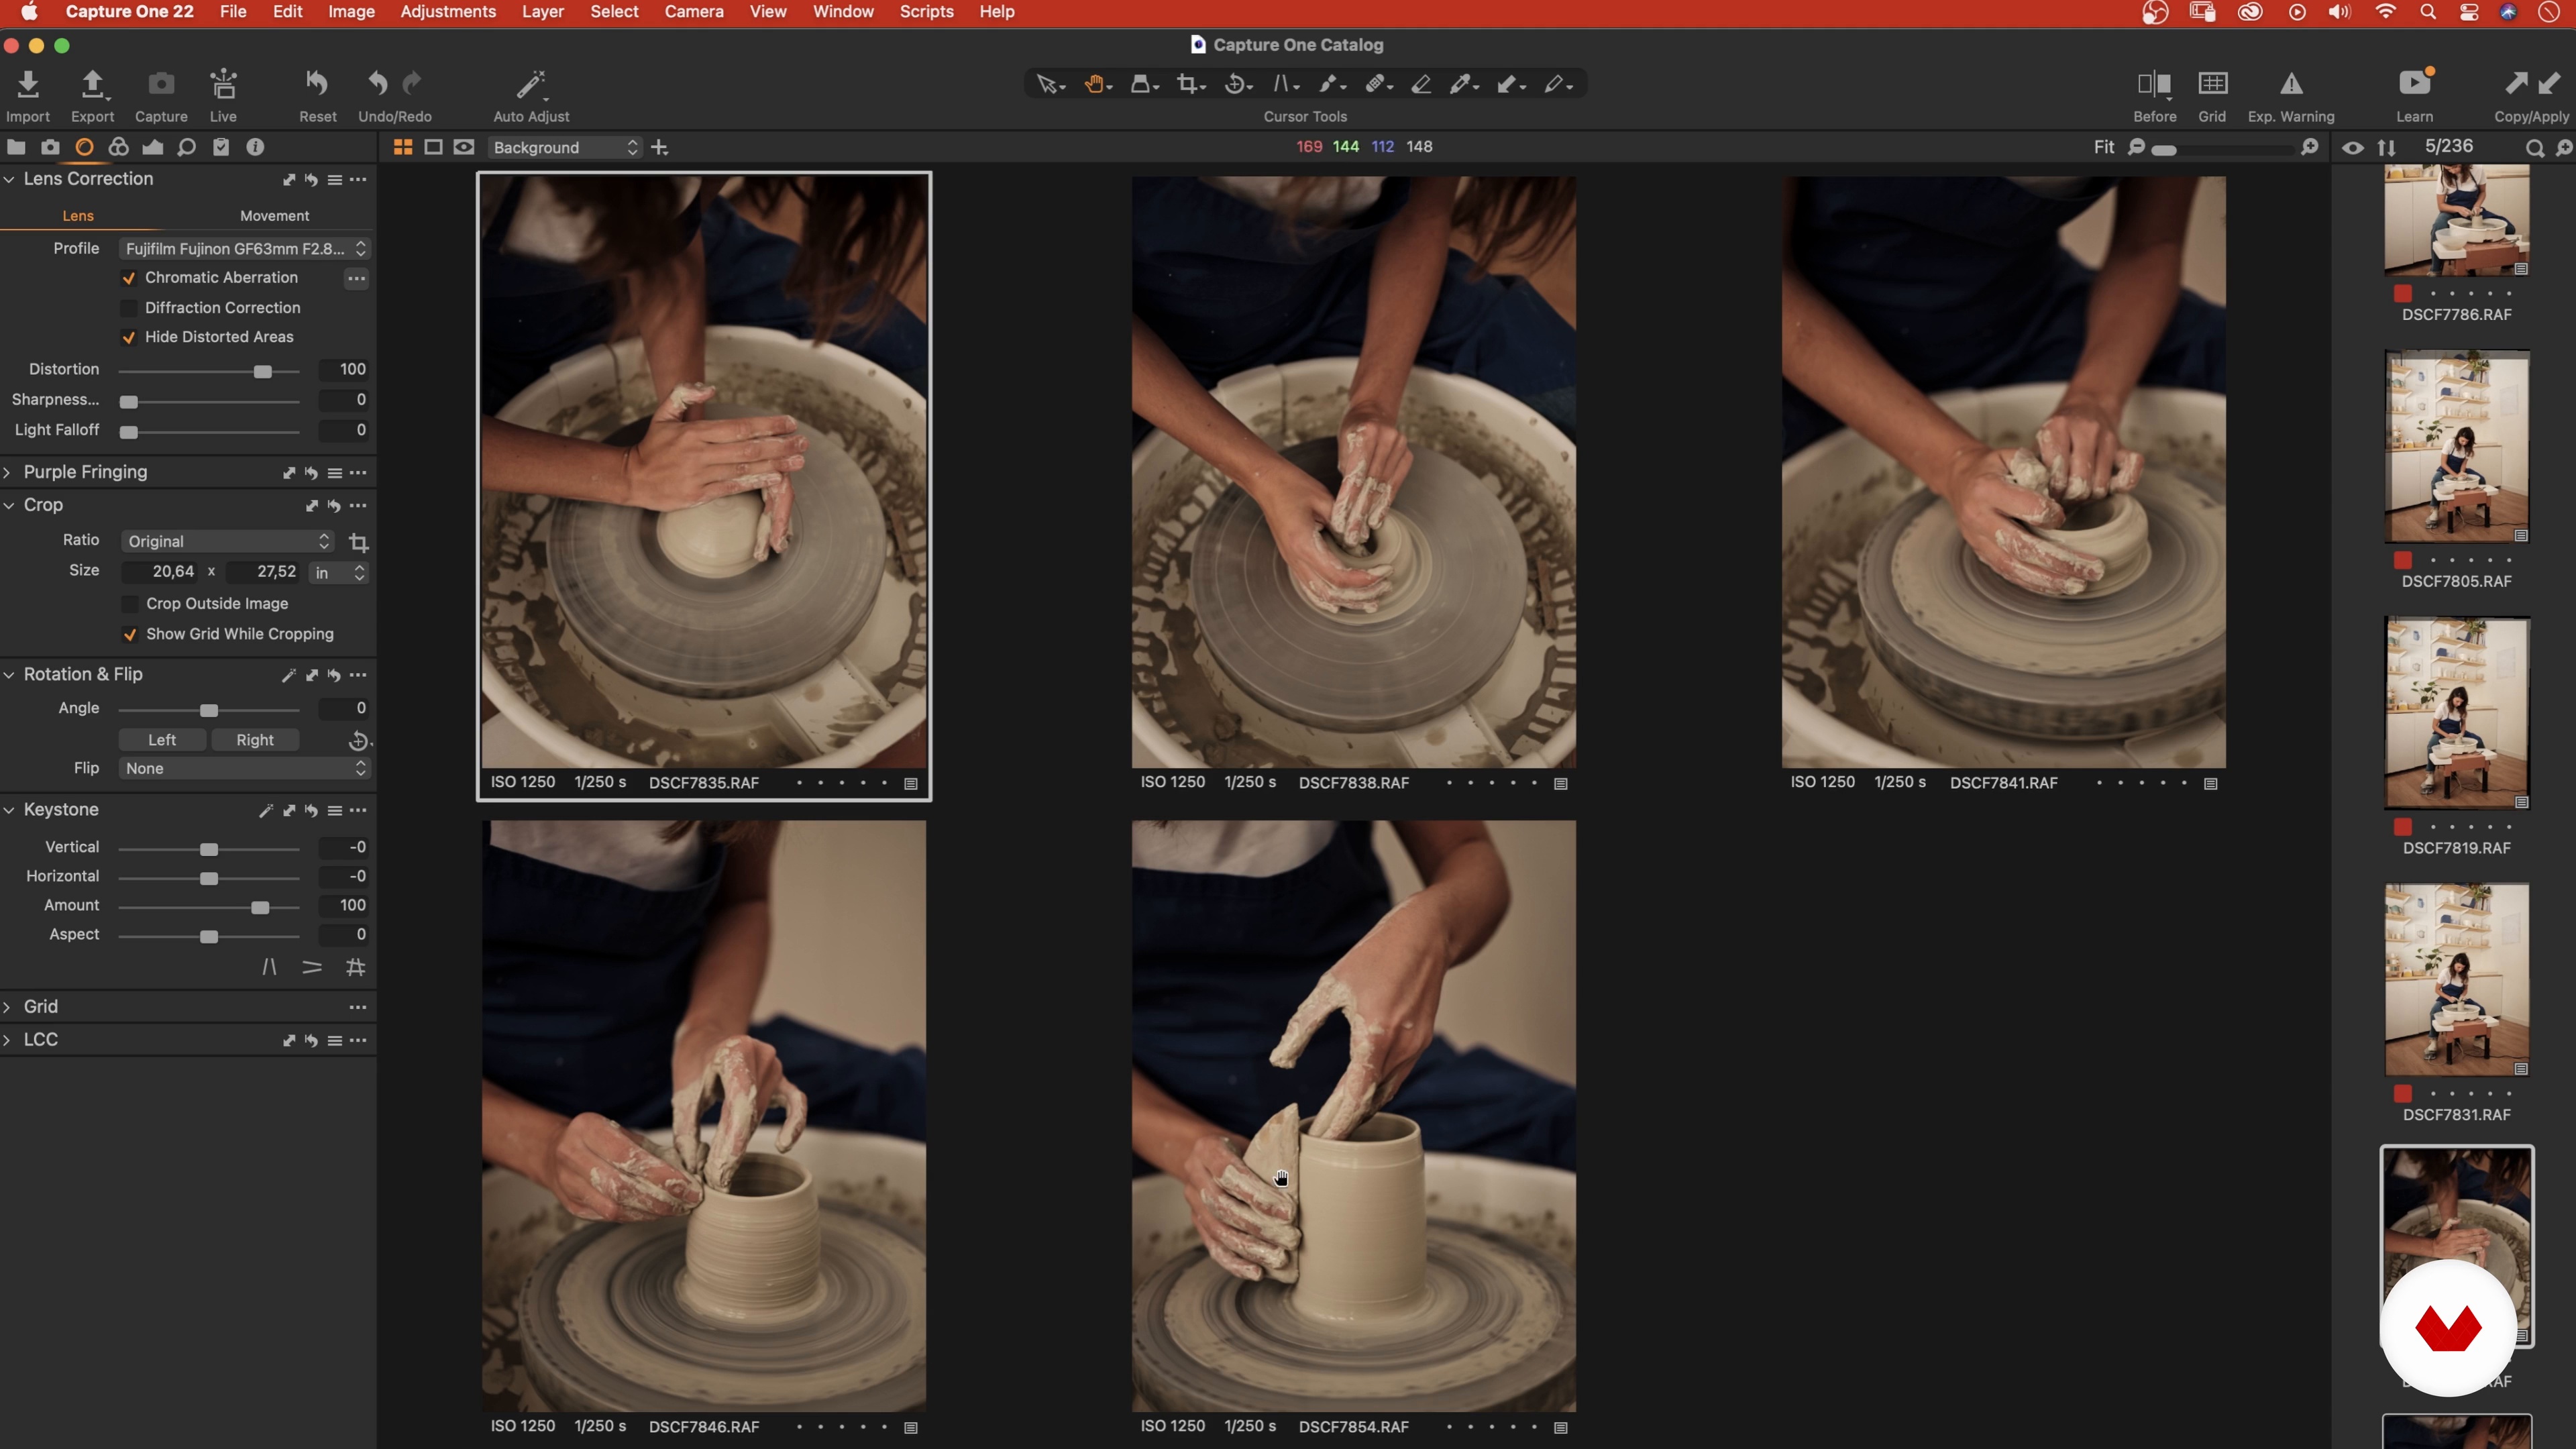Image resolution: width=2576 pixels, height=1449 pixels.
Task: Open the Library tool tab folder icon
Action: click(16, 148)
